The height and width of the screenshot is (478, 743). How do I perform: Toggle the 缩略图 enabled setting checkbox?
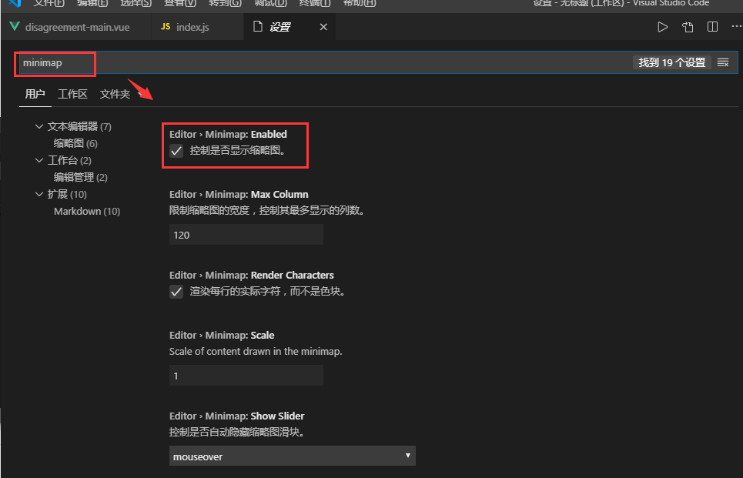tap(176, 151)
